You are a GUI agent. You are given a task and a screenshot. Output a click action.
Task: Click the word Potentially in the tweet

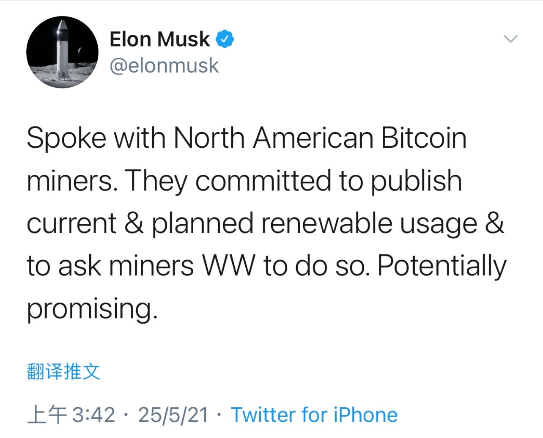pos(442,267)
